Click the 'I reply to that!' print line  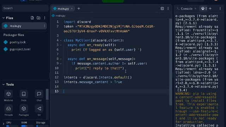click(x=100, y=68)
